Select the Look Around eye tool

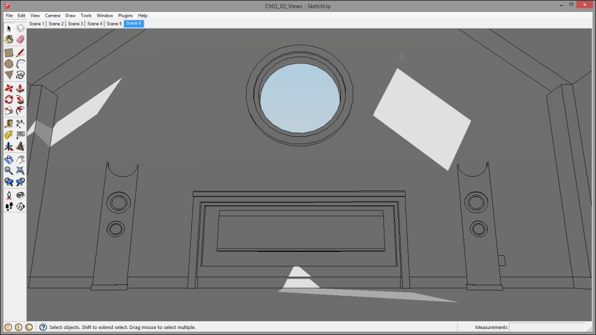click(20, 195)
